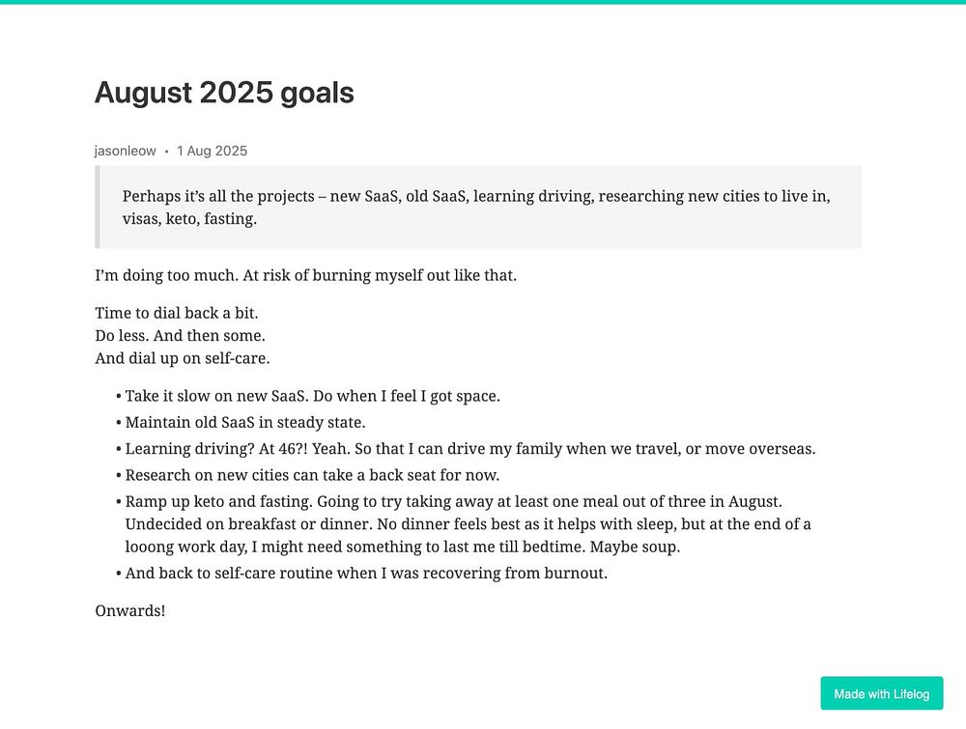Image resolution: width=966 pixels, height=729 pixels.
Task: Click the bullet "Research on new cities"
Action: point(312,475)
